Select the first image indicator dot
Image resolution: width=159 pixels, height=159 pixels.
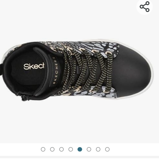point(43,149)
